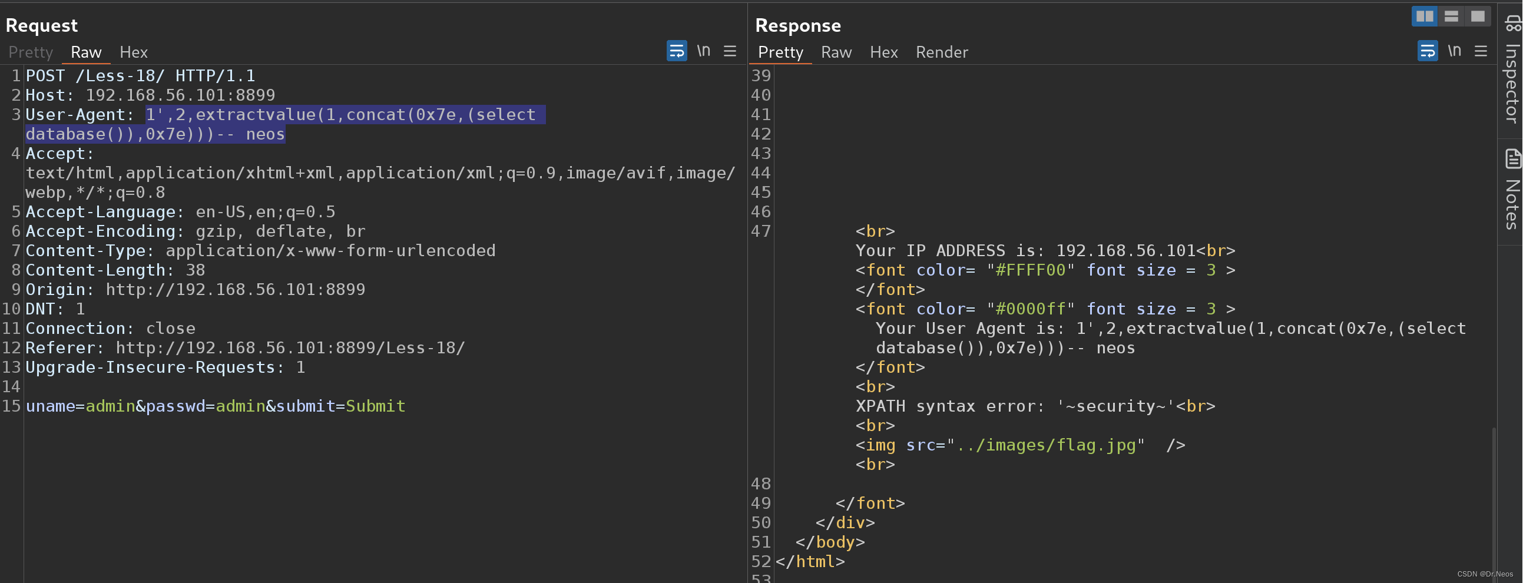Viewport: 1523px width, 583px height.
Task: Show non-printable characters in Request panel
Action: pos(703,51)
